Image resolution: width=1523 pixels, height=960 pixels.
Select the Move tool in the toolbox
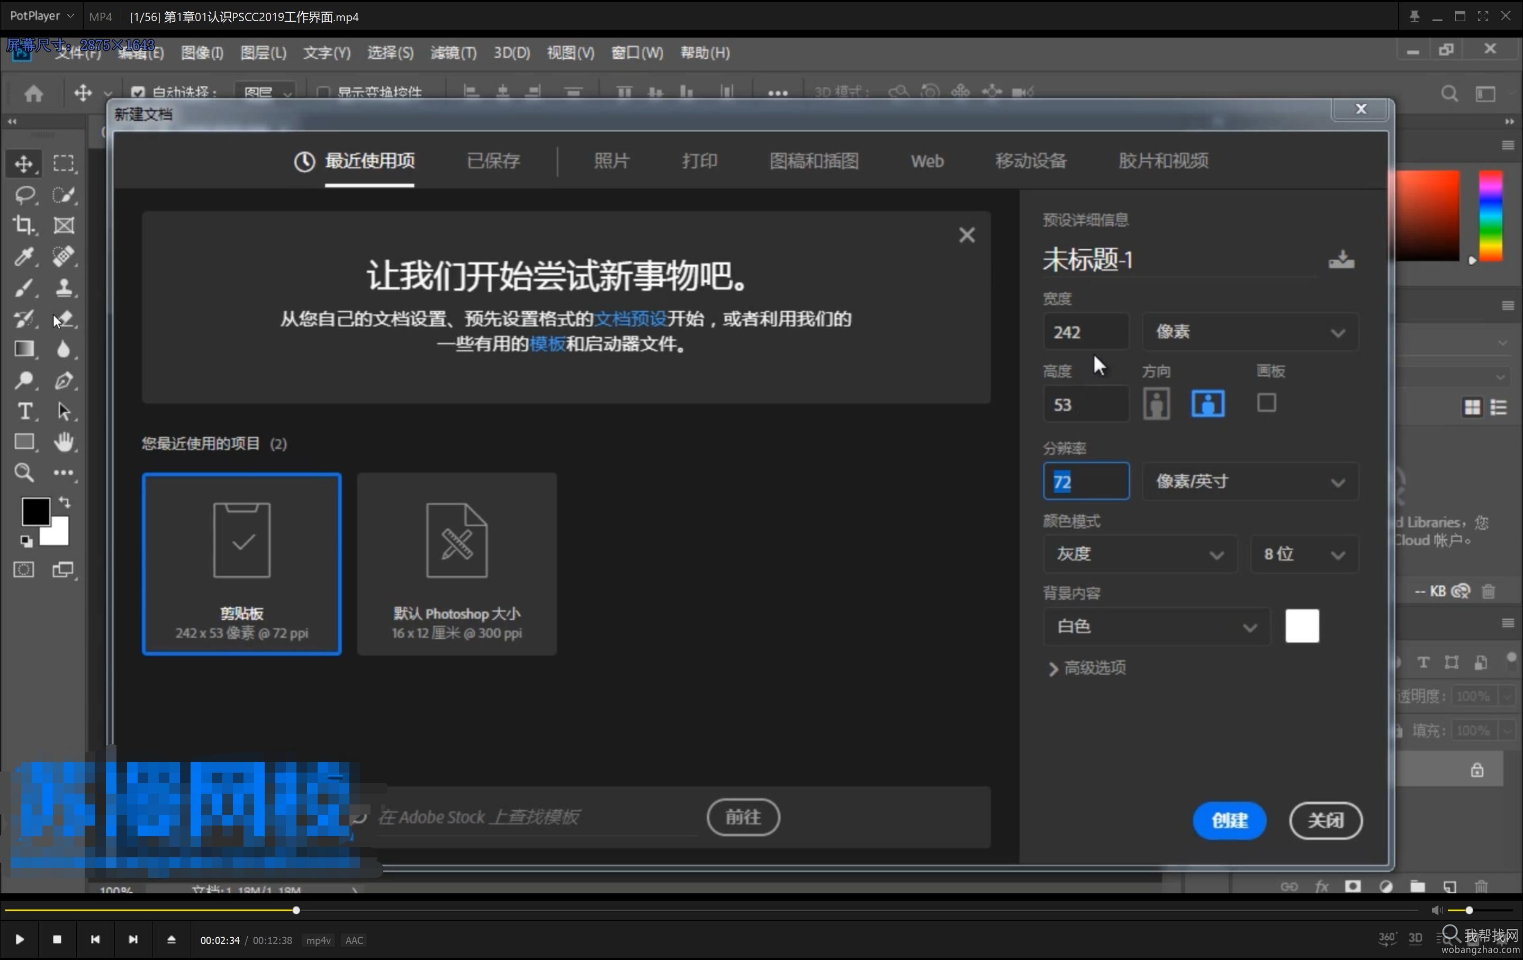click(x=24, y=164)
